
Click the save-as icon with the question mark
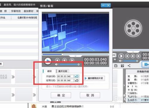122,65
